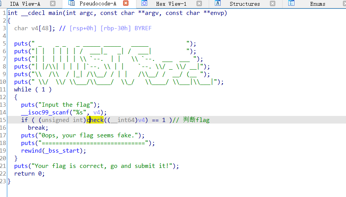Click the "%s" format string

(80, 112)
